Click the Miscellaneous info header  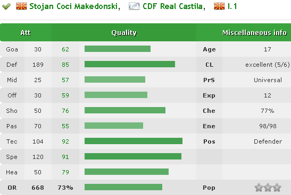254,32
